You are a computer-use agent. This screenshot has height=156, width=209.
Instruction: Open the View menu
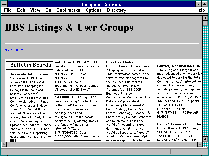(35, 10)
